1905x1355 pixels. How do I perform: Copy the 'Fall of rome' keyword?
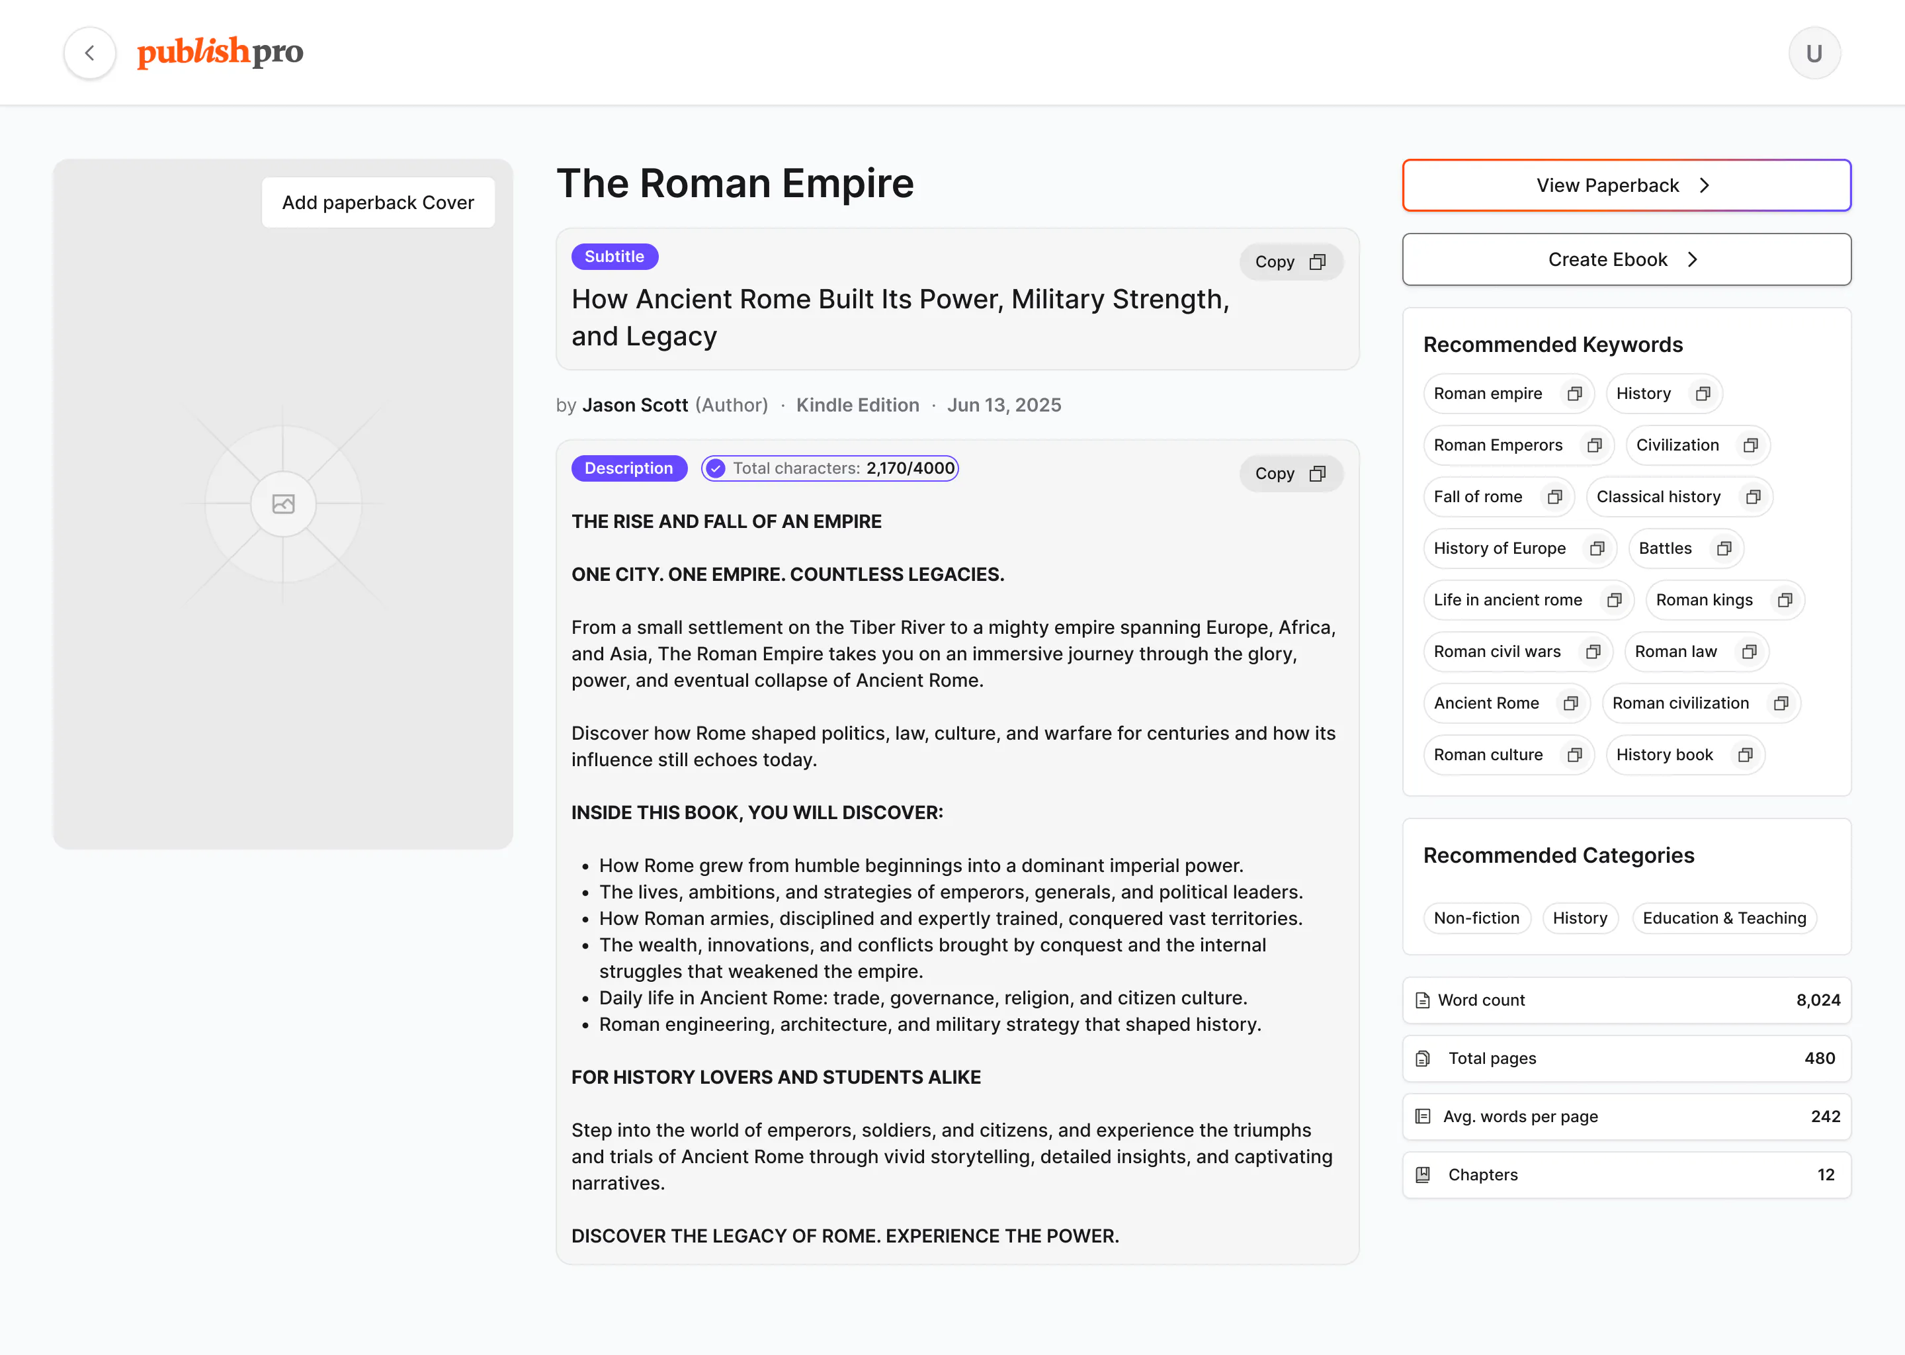click(x=1554, y=498)
